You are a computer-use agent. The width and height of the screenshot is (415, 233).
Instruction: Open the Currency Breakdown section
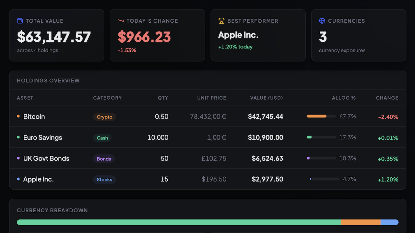click(52, 210)
